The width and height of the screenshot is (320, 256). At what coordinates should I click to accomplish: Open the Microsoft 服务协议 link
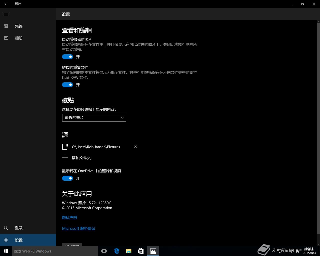coord(78,228)
